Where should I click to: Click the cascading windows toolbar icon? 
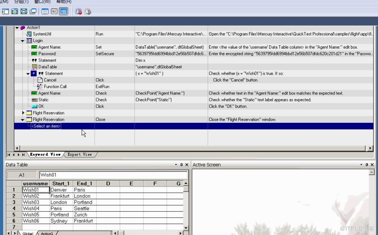click(x=33, y=11)
